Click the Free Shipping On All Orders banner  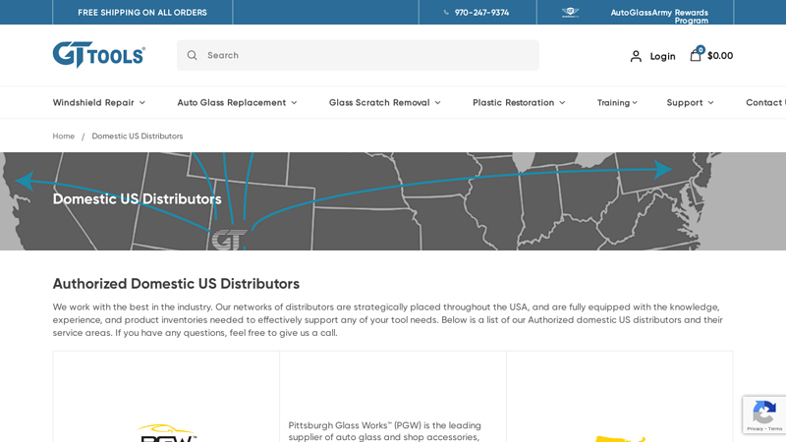142,13
